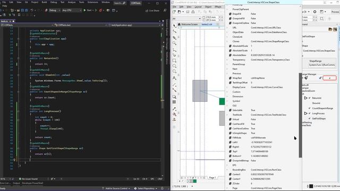Click Add to Source Control in status bar
The image size is (340, 191).
point(116,188)
